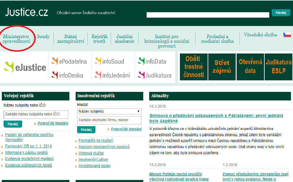Open Evidence svěřenských fondů link

pyautogui.click(x=29, y=165)
